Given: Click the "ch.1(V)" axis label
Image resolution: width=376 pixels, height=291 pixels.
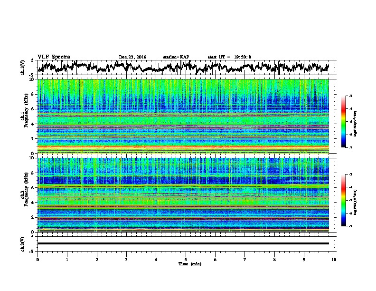Looking at the screenshot, I should point(23,68).
